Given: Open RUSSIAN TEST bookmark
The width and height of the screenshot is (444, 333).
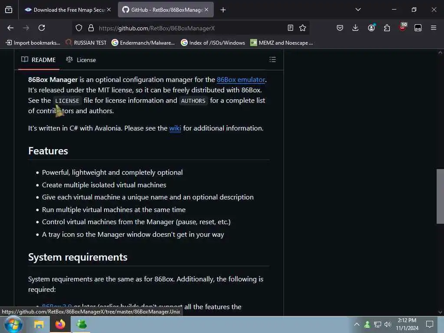Looking at the screenshot, I should tap(86, 43).
